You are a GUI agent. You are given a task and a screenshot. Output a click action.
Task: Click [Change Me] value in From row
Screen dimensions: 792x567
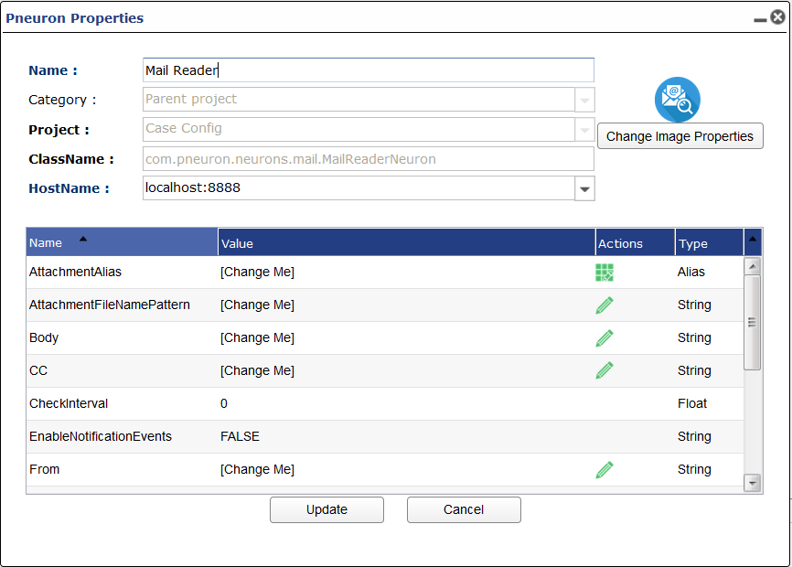[257, 469]
